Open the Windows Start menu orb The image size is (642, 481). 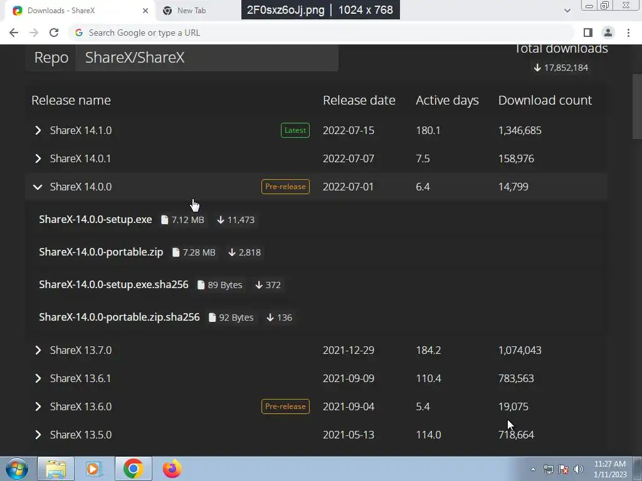pyautogui.click(x=17, y=468)
